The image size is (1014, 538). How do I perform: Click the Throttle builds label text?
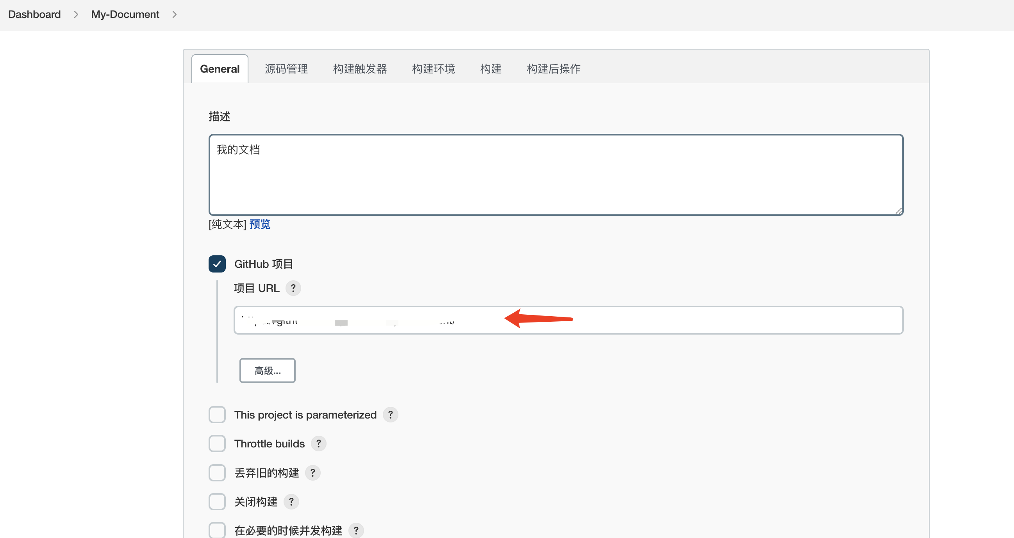tap(269, 444)
